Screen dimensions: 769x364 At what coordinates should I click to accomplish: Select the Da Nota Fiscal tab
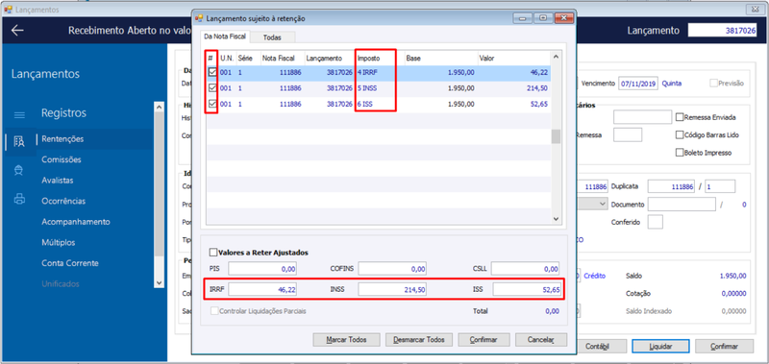click(226, 36)
